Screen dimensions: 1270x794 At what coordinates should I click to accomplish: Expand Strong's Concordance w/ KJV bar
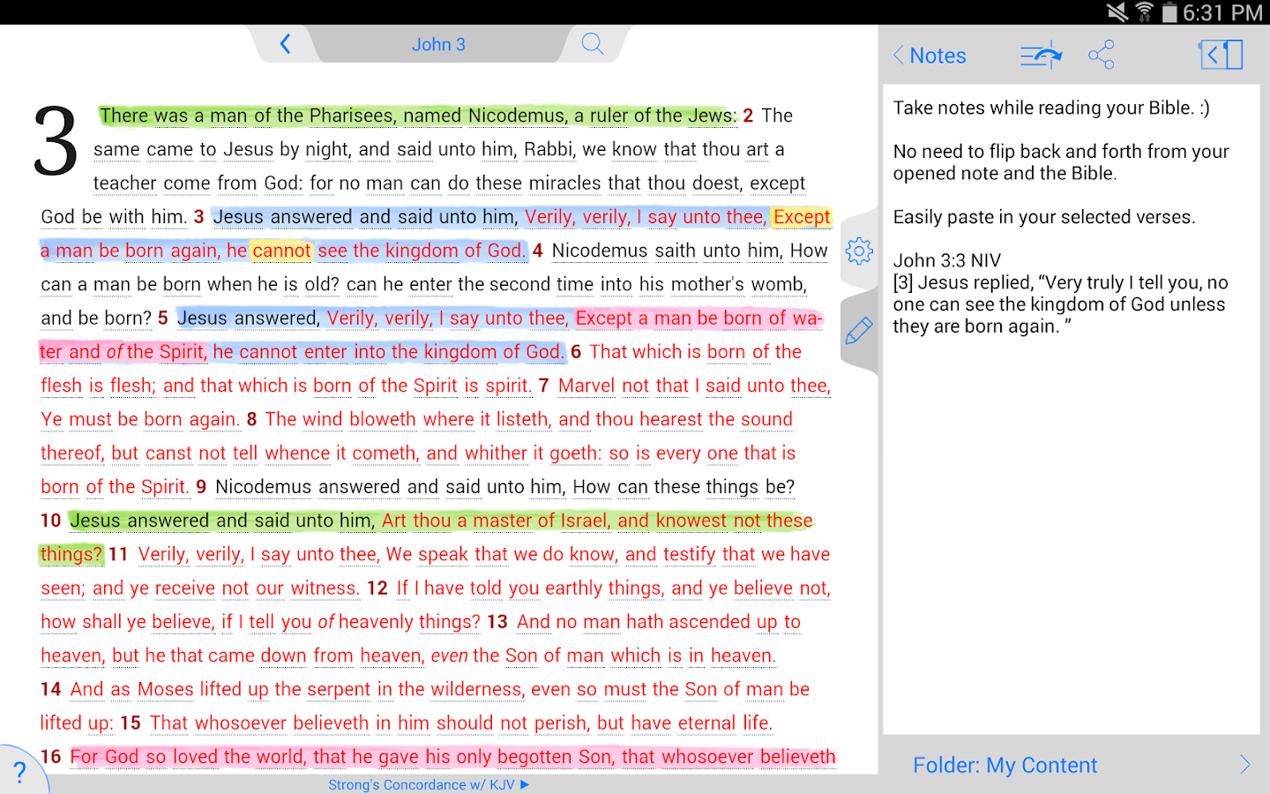point(428,784)
